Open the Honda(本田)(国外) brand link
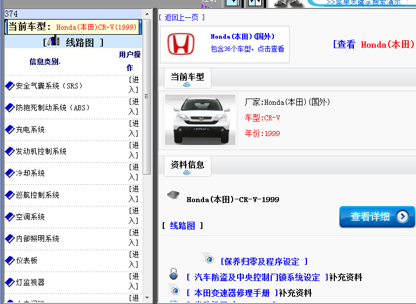 (x=243, y=36)
